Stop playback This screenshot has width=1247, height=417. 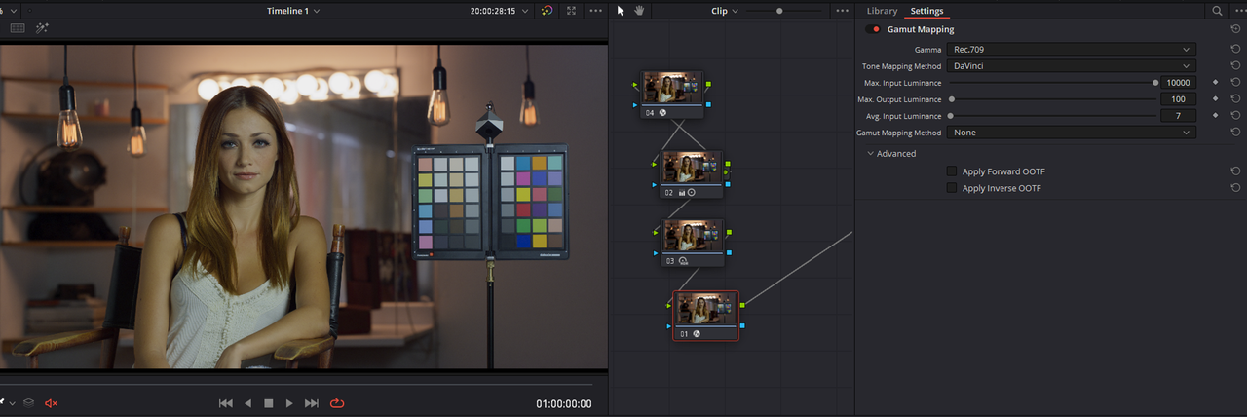click(269, 403)
